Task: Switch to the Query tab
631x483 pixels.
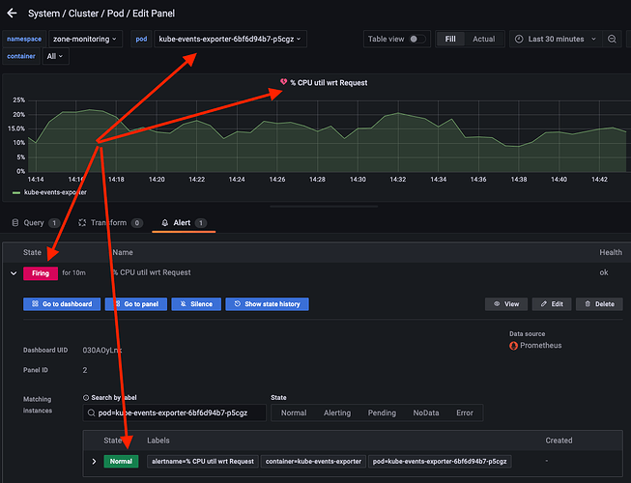Action: click(x=36, y=223)
